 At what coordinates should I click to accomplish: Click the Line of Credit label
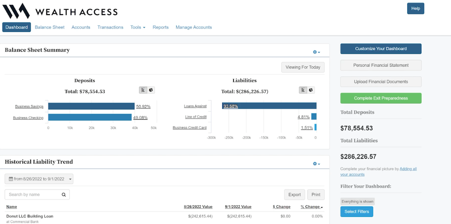196,117
